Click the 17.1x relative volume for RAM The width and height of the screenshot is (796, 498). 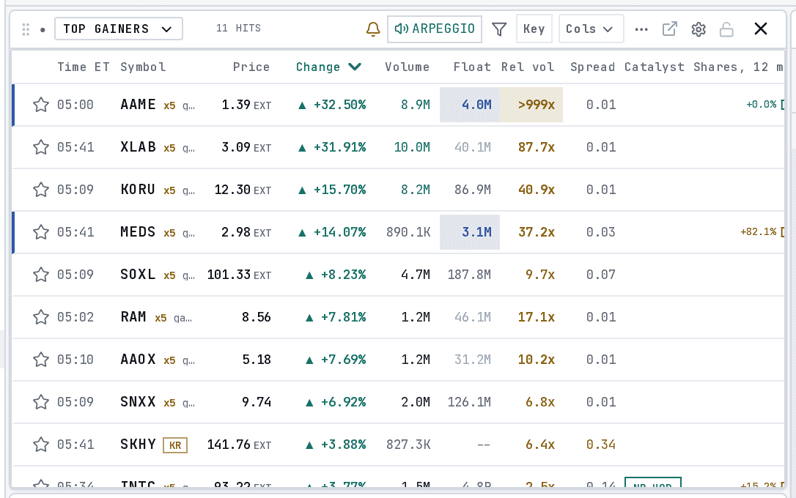coord(537,317)
